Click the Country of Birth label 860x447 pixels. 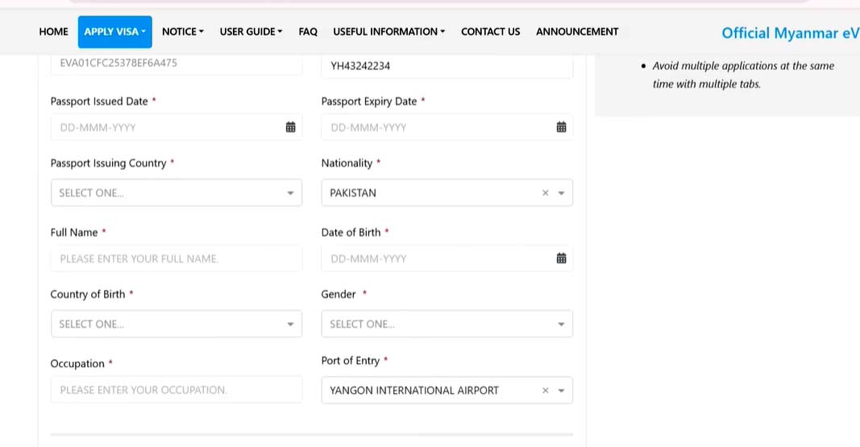[x=88, y=294]
